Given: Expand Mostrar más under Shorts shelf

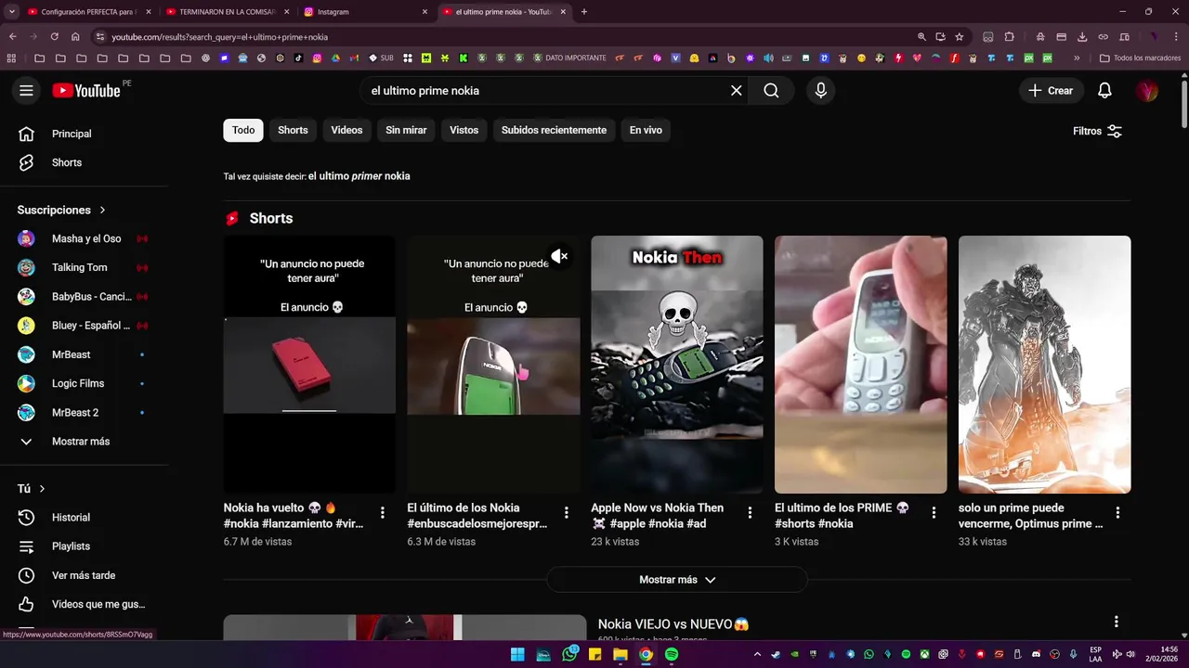Looking at the screenshot, I should pyautogui.click(x=677, y=580).
